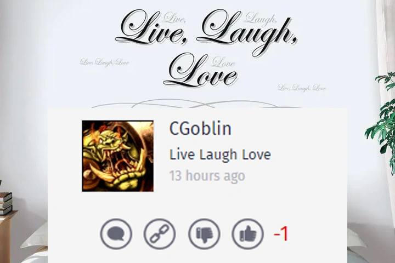This screenshot has width=395, height=263.
Task: Click the orc avatar picture
Action: tap(117, 156)
